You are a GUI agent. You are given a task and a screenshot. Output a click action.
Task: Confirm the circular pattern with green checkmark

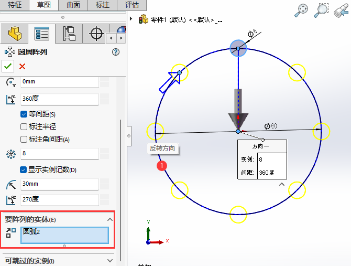tap(8, 66)
